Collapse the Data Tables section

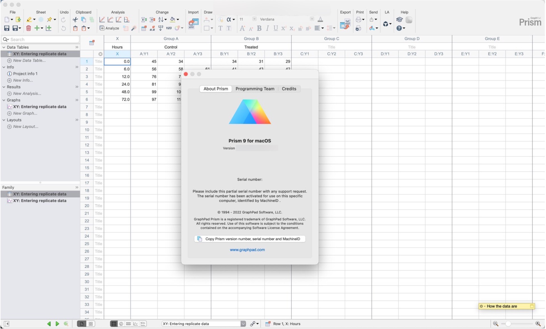click(x=4, y=47)
